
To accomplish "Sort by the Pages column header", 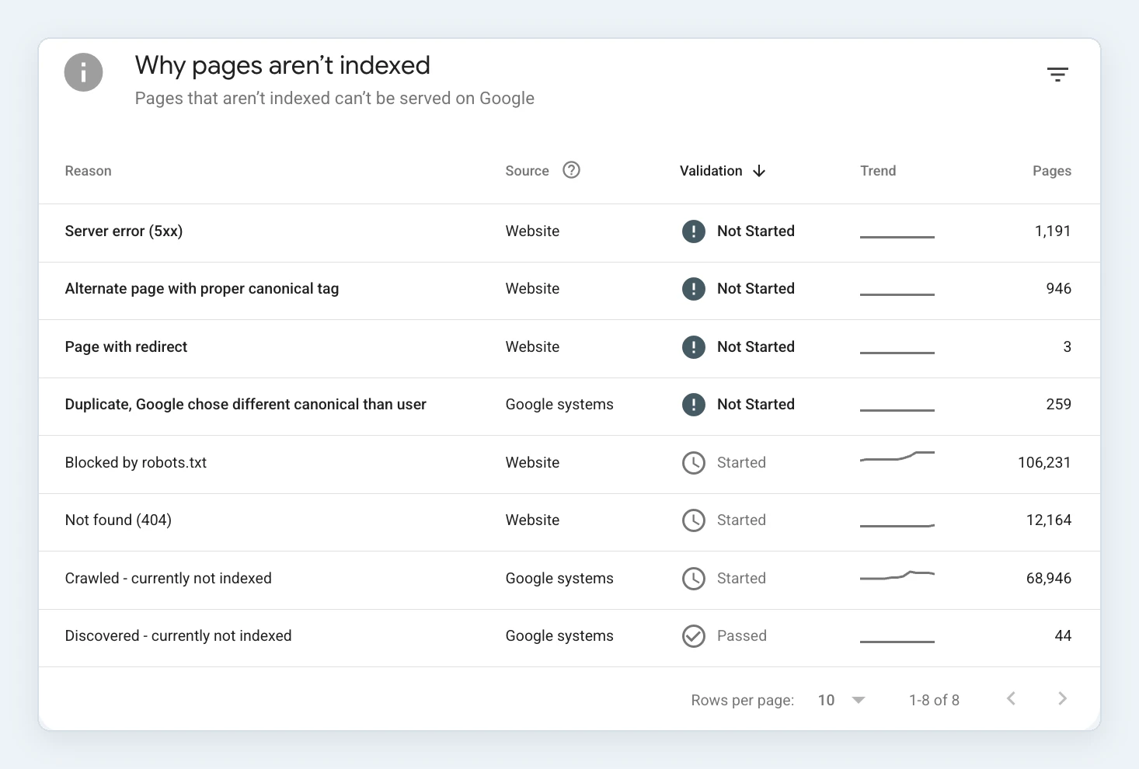I will point(1052,171).
